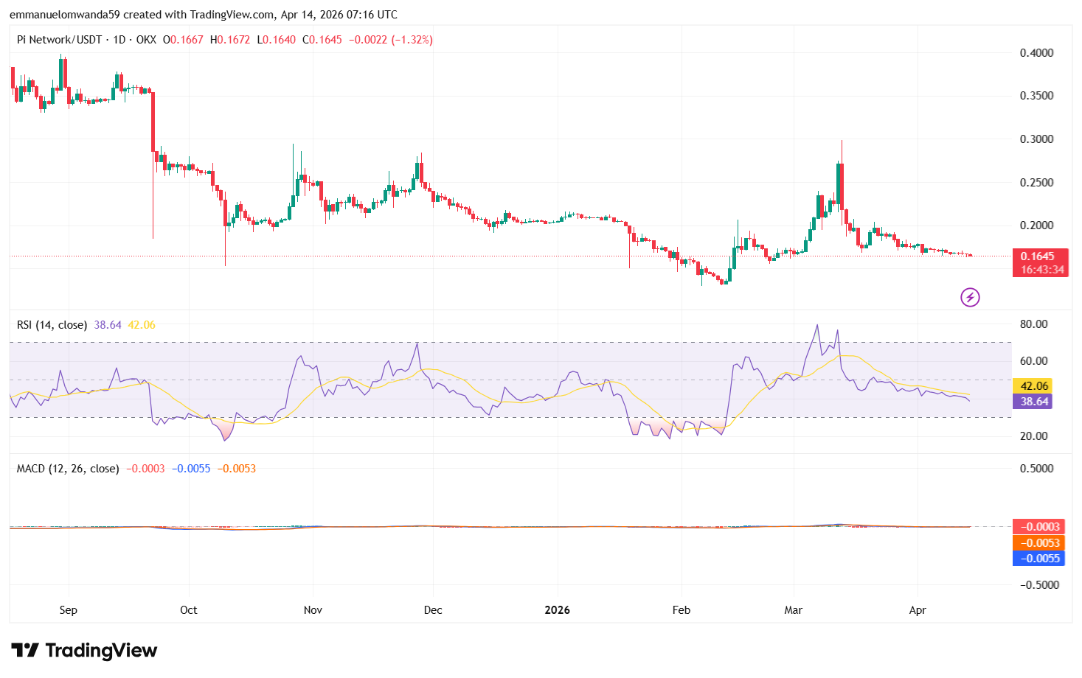Click the blue MACD value badge -0.0055
1082x678 pixels.
pos(1040,559)
